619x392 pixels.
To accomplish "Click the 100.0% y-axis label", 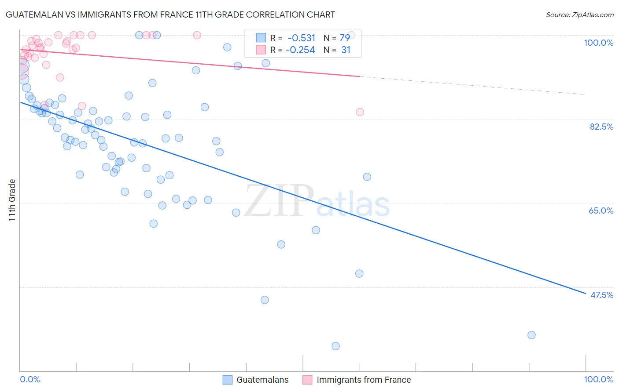I will (598, 43).
